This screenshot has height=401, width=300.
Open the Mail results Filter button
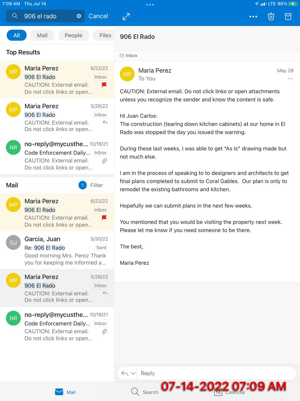coord(92,185)
